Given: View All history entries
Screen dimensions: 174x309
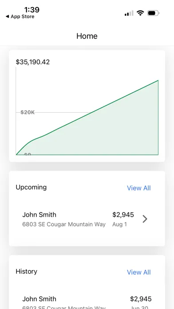Looking at the screenshot, I should pyautogui.click(x=139, y=272).
